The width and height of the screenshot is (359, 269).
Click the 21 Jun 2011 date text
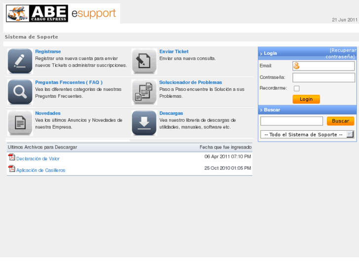coord(345,20)
